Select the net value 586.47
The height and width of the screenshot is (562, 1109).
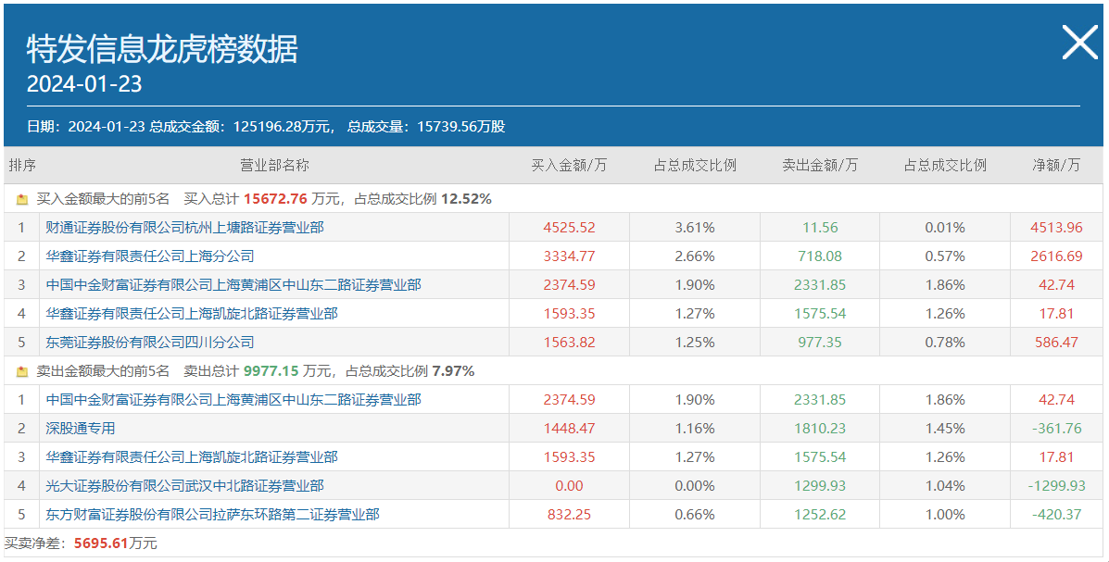pos(1057,343)
